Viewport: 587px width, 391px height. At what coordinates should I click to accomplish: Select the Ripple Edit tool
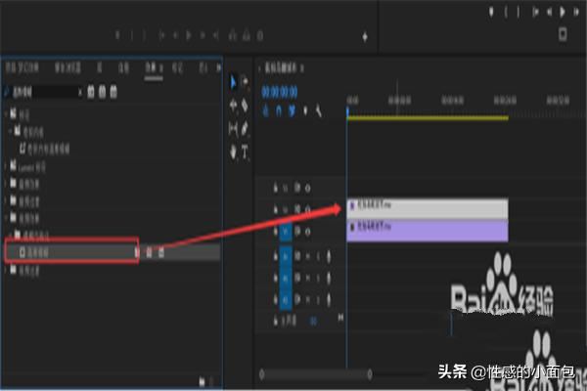coord(233,106)
